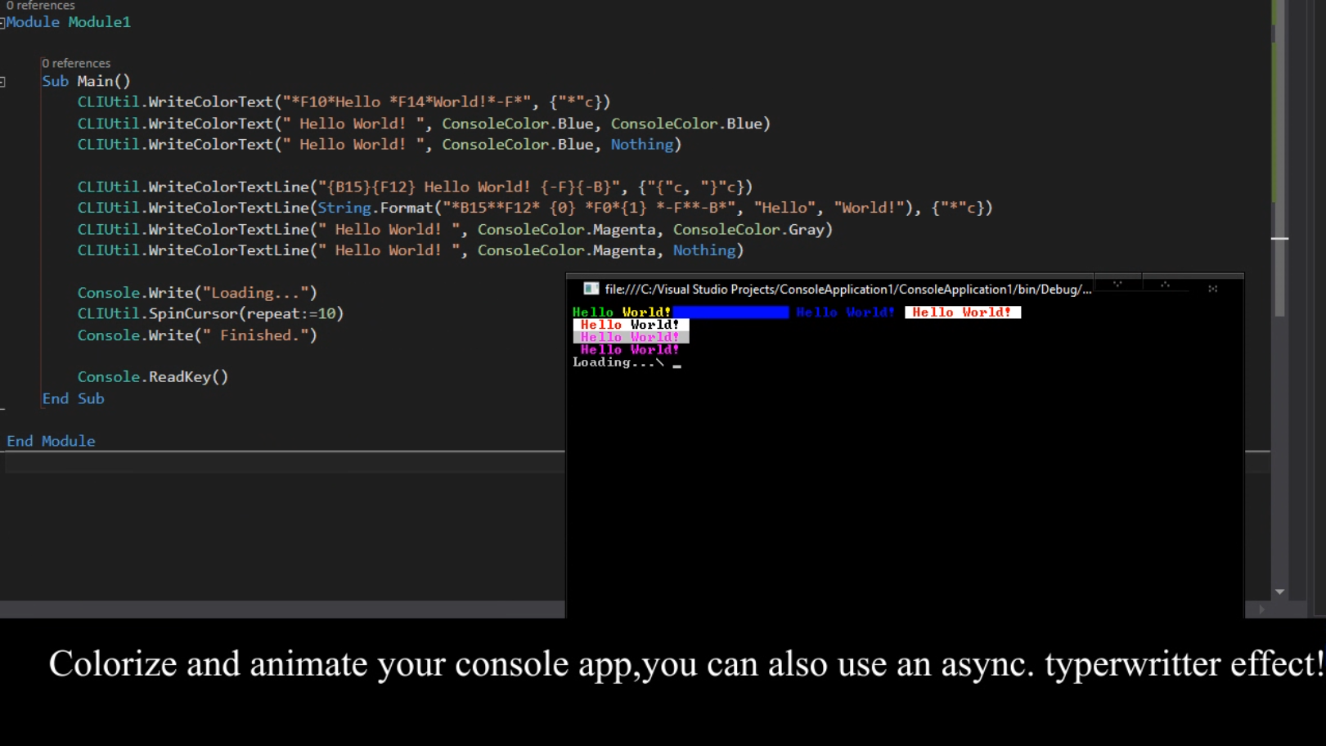The width and height of the screenshot is (1326, 746).
Task: Maximize the console application window
Action: [x=1165, y=285]
